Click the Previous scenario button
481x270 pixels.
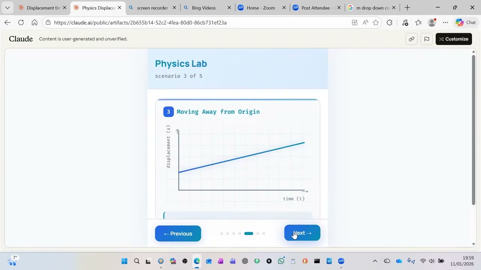[x=178, y=233]
